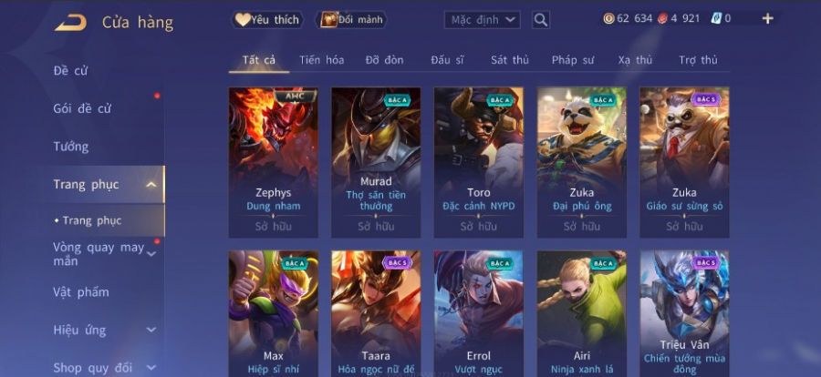Screen dimensions: 821x377
Task: Open the search magnifier icon
Action: coord(541,20)
